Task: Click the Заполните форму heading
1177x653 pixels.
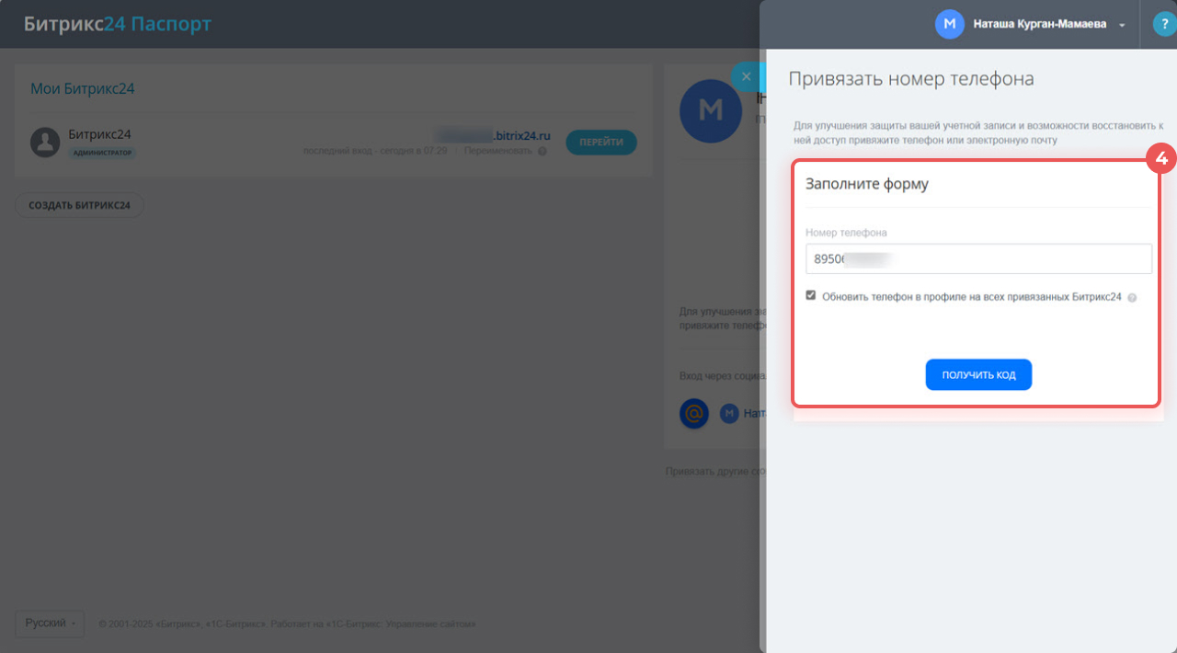Action: click(867, 184)
